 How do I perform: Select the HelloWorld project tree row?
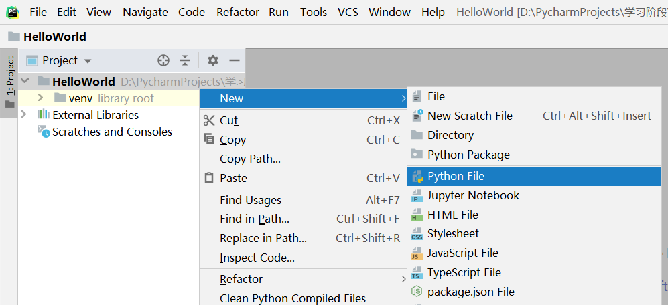(x=131, y=81)
